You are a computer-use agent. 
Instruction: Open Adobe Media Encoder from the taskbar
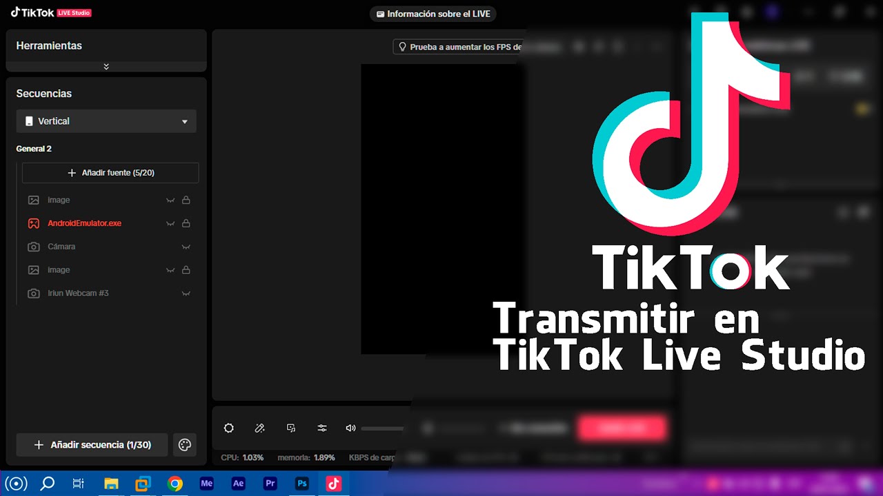206,484
